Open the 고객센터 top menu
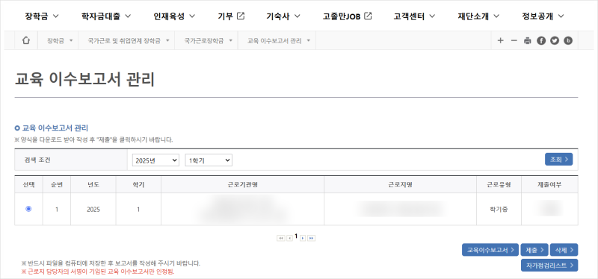The width and height of the screenshot is (598, 279). click(x=415, y=16)
